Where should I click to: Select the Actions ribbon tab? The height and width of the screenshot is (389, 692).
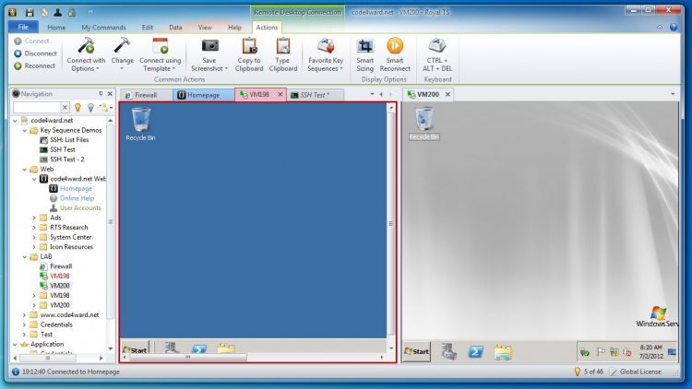pos(267,28)
